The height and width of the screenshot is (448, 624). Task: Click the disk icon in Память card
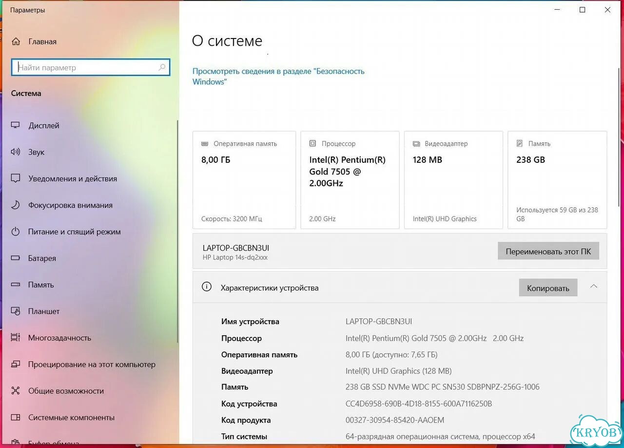520,144
